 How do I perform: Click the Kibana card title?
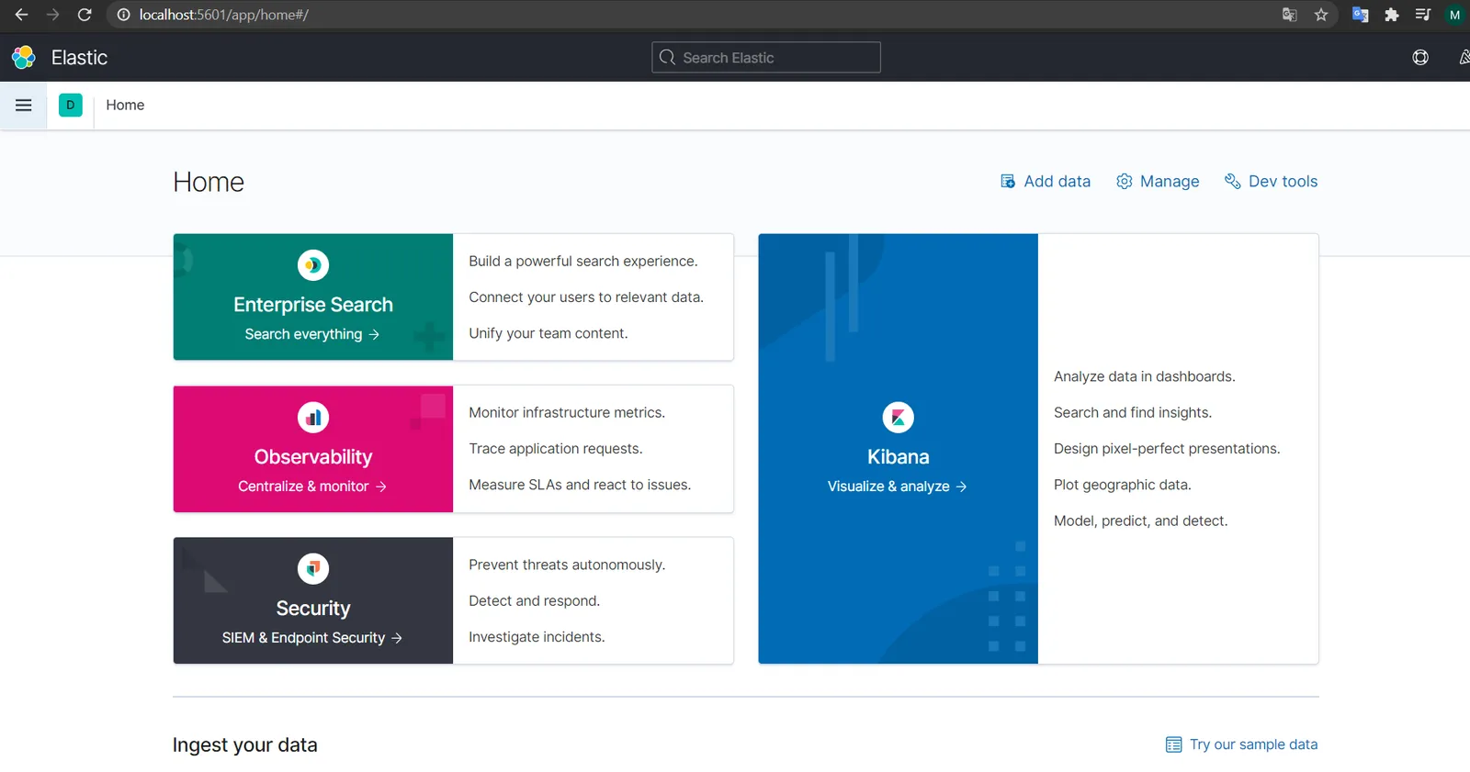[899, 457]
